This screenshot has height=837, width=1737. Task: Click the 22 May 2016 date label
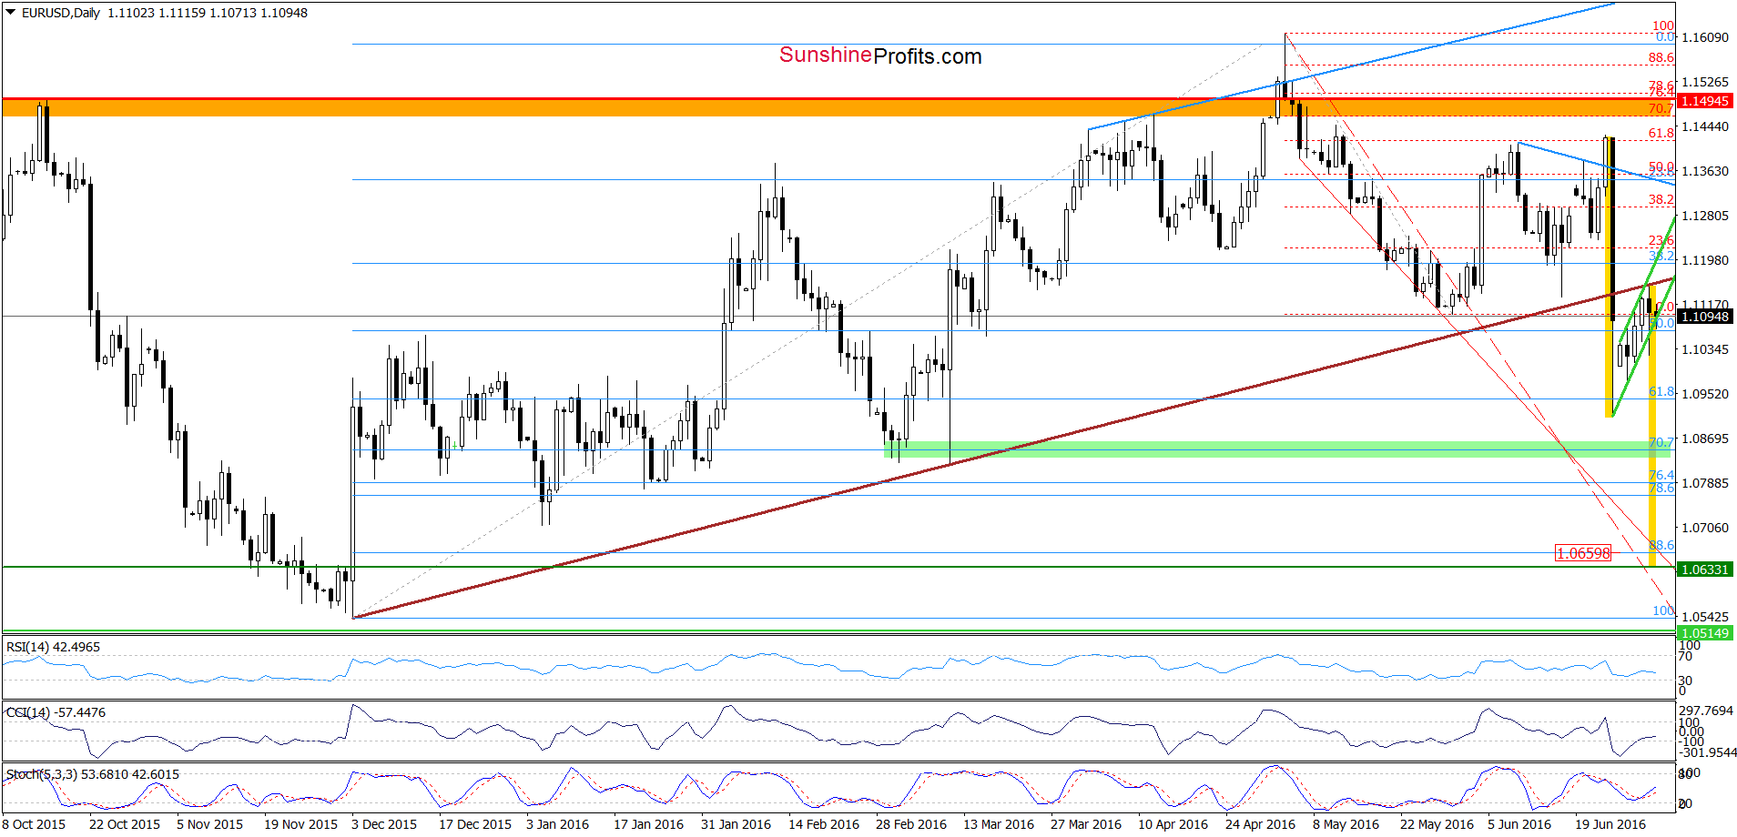coord(1437,824)
